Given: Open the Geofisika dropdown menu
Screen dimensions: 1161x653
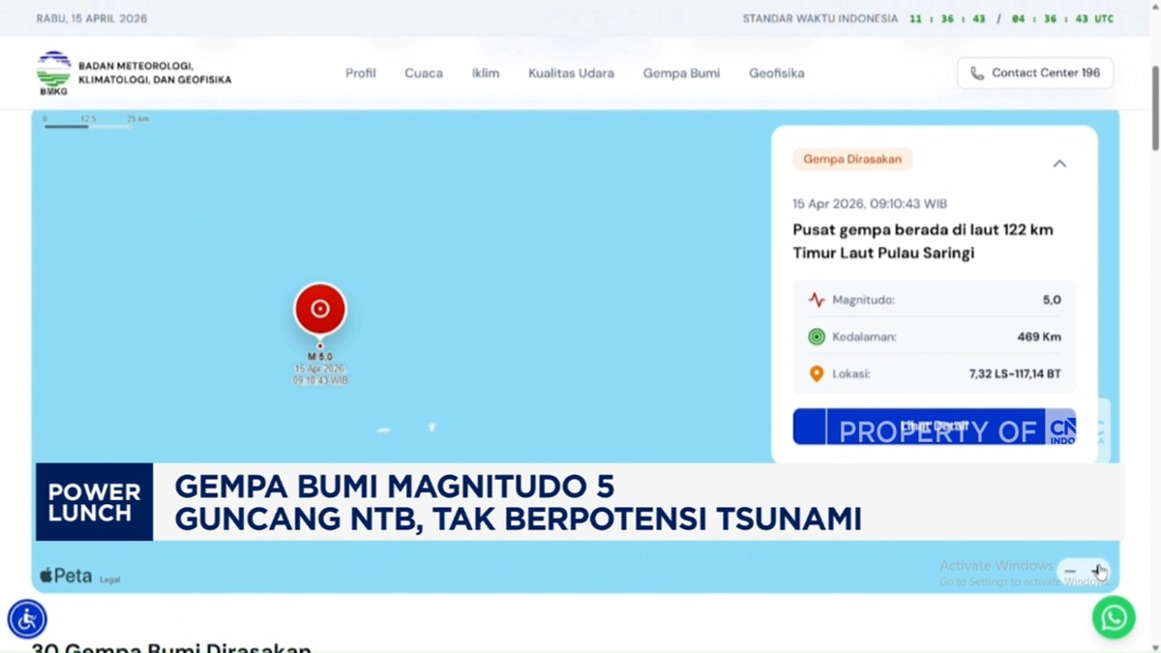Looking at the screenshot, I should (776, 73).
